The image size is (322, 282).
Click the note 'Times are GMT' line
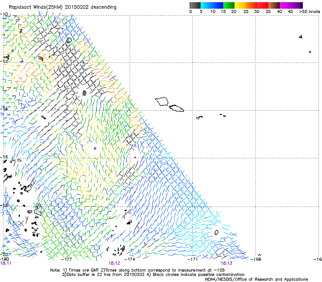(138, 270)
